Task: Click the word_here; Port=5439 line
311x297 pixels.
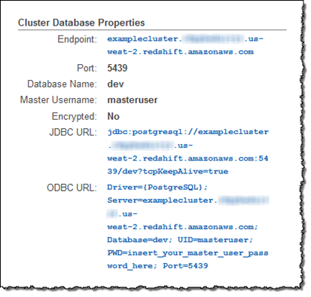Action: [x=157, y=266]
